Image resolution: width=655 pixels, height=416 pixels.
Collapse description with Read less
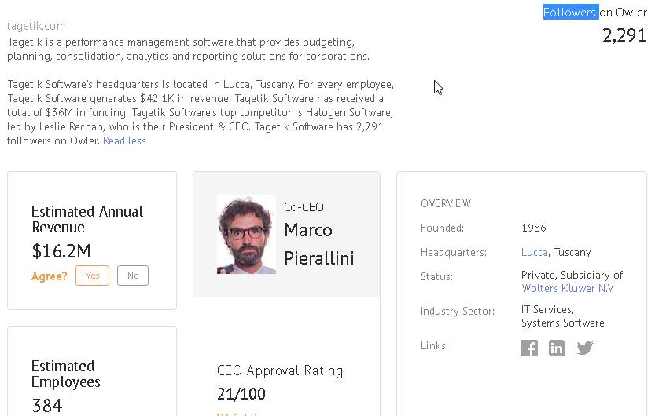click(124, 140)
